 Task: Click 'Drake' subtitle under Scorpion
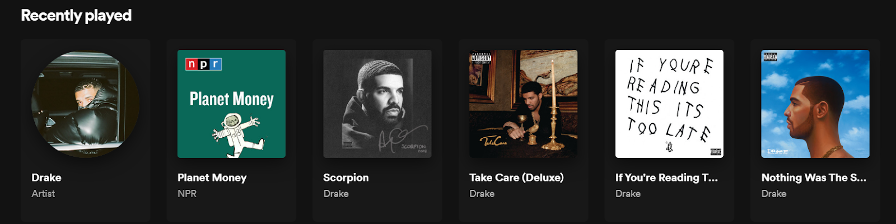336,194
